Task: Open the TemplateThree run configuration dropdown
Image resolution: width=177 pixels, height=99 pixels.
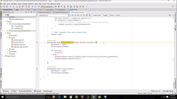Action: coord(48,7)
